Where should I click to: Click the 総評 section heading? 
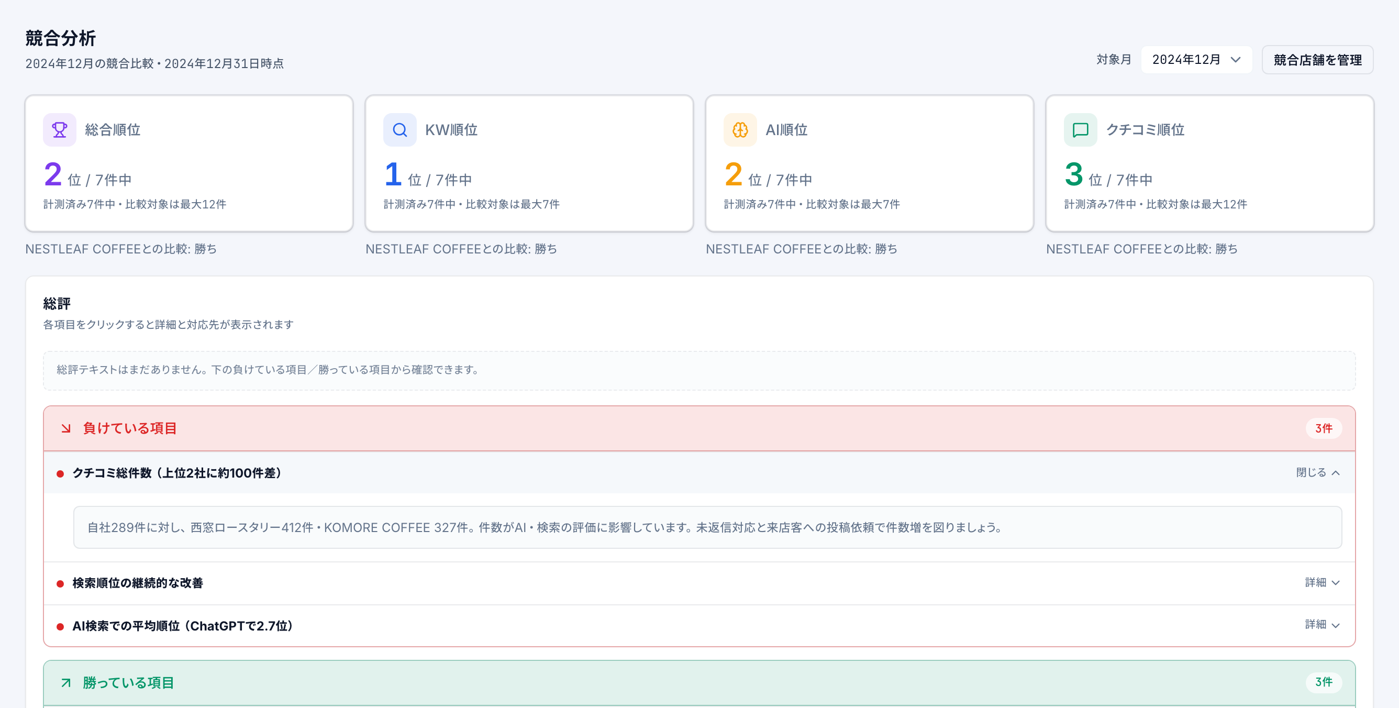pyautogui.click(x=57, y=304)
